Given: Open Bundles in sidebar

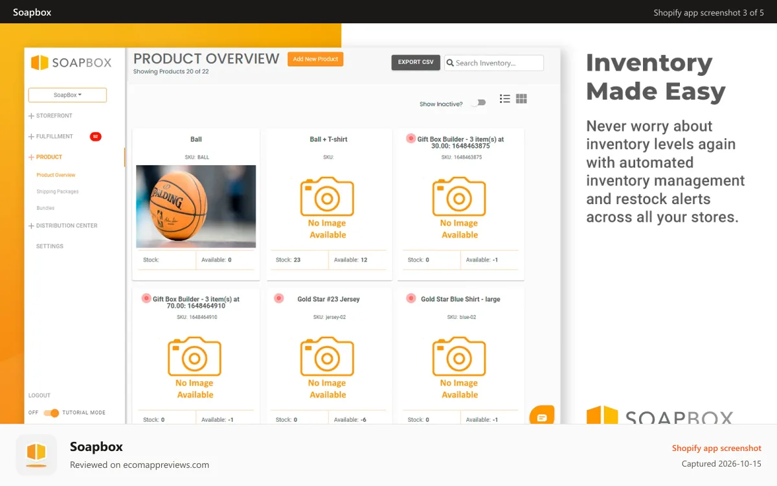Looking at the screenshot, I should click(x=45, y=208).
